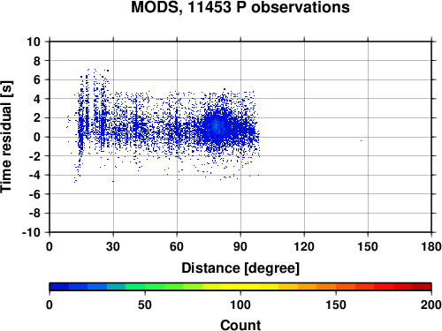The image size is (442, 331).
Task: Pick the dark red colorbar segment
Action: (x=422, y=287)
